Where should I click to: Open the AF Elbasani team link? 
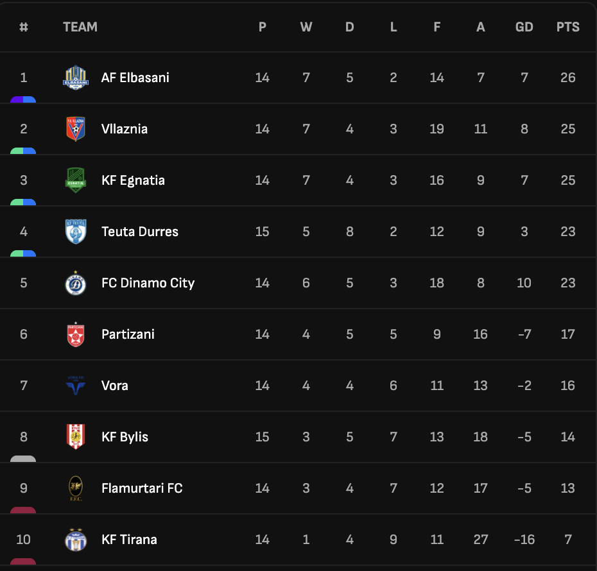coord(135,78)
